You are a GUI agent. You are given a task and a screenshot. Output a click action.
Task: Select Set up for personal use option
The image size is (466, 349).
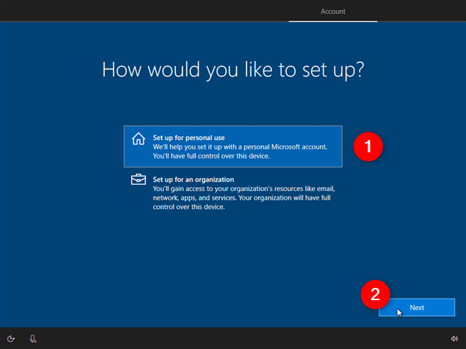pyautogui.click(x=233, y=146)
